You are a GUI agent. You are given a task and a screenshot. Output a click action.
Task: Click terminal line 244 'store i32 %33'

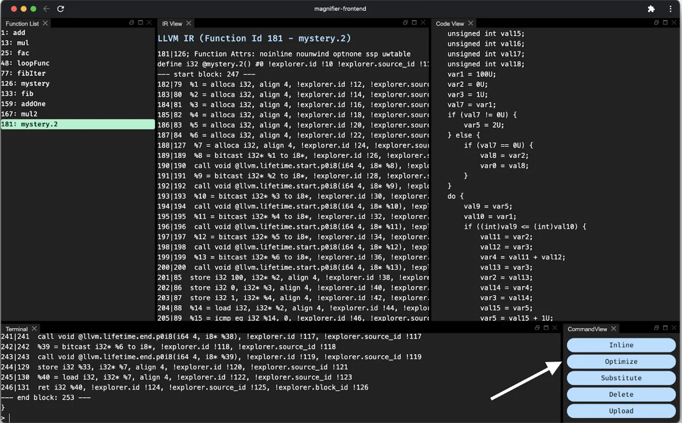174,367
